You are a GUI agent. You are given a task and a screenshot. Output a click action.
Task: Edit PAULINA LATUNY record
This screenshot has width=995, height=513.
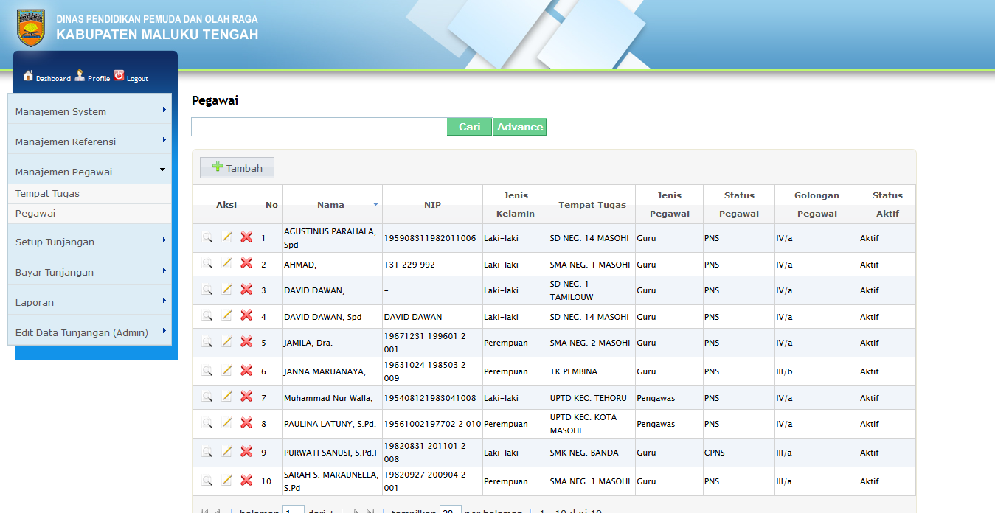pyautogui.click(x=226, y=423)
